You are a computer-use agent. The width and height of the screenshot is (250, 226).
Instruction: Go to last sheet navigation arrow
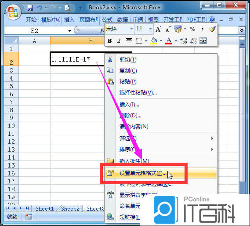(x=27, y=208)
